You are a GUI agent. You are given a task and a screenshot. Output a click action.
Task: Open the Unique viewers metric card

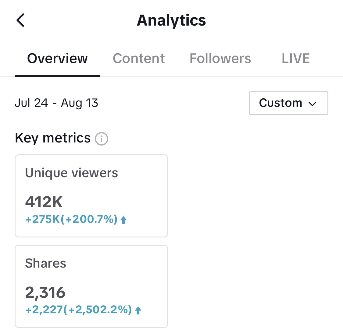pos(91,196)
